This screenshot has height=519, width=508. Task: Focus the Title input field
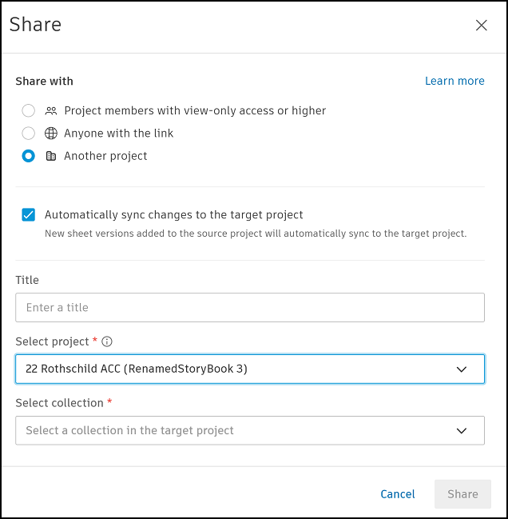tap(249, 307)
